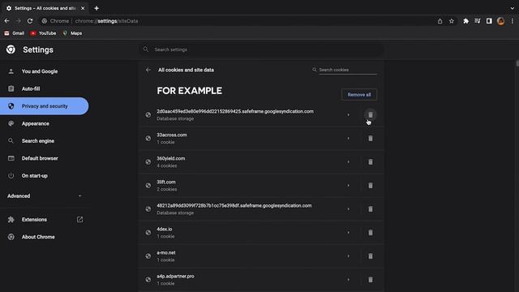Open the media controls toolbar icon
Screen dimensions: 519x292
(x=478, y=21)
